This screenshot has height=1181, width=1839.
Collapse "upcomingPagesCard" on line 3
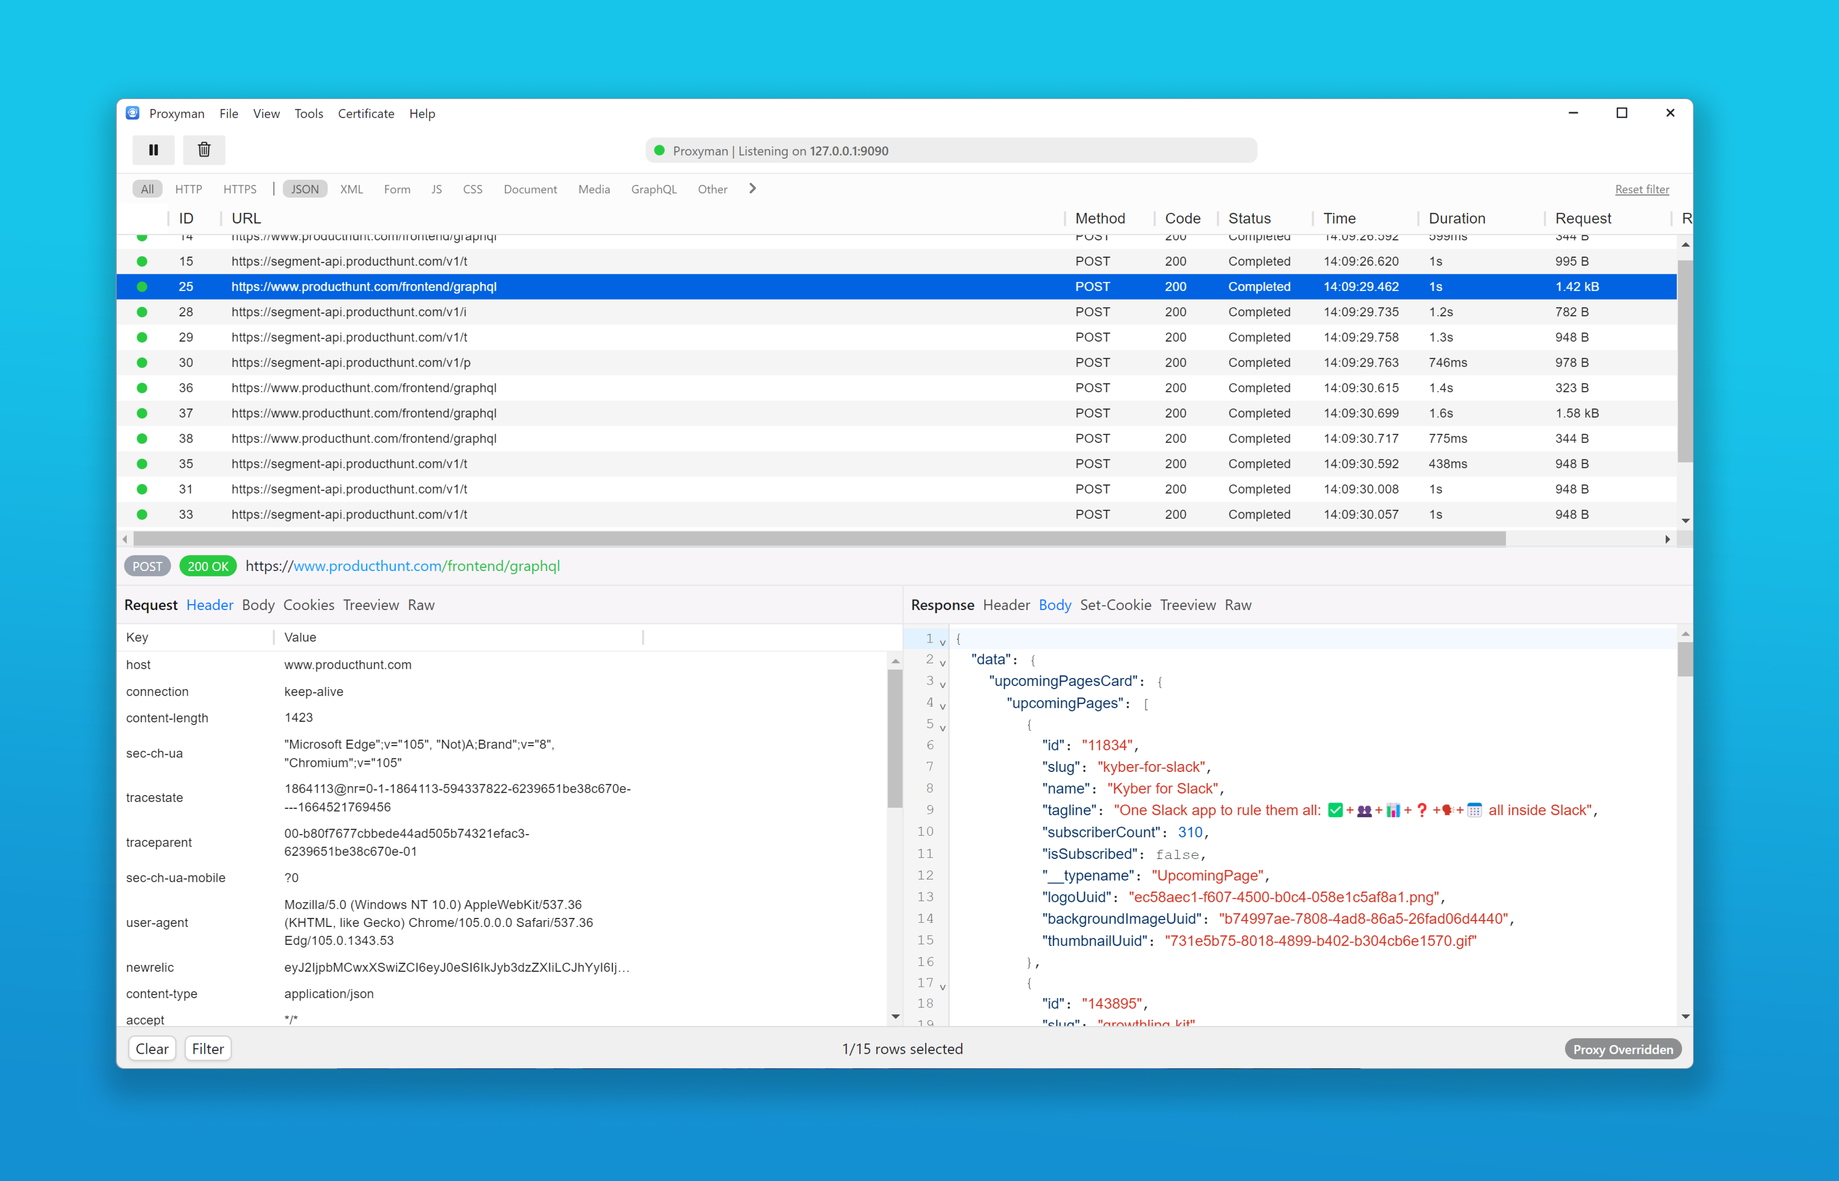[x=943, y=685]
